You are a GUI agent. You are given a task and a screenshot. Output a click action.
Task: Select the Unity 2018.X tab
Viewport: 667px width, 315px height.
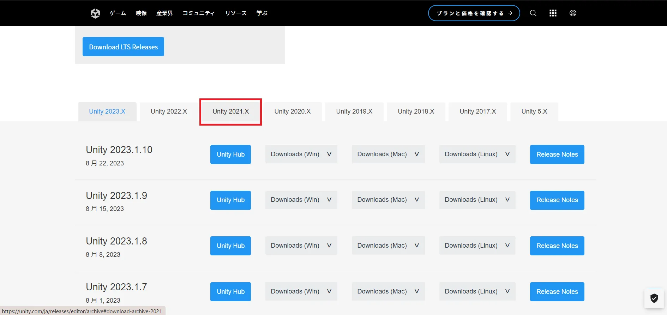point(416,111)
